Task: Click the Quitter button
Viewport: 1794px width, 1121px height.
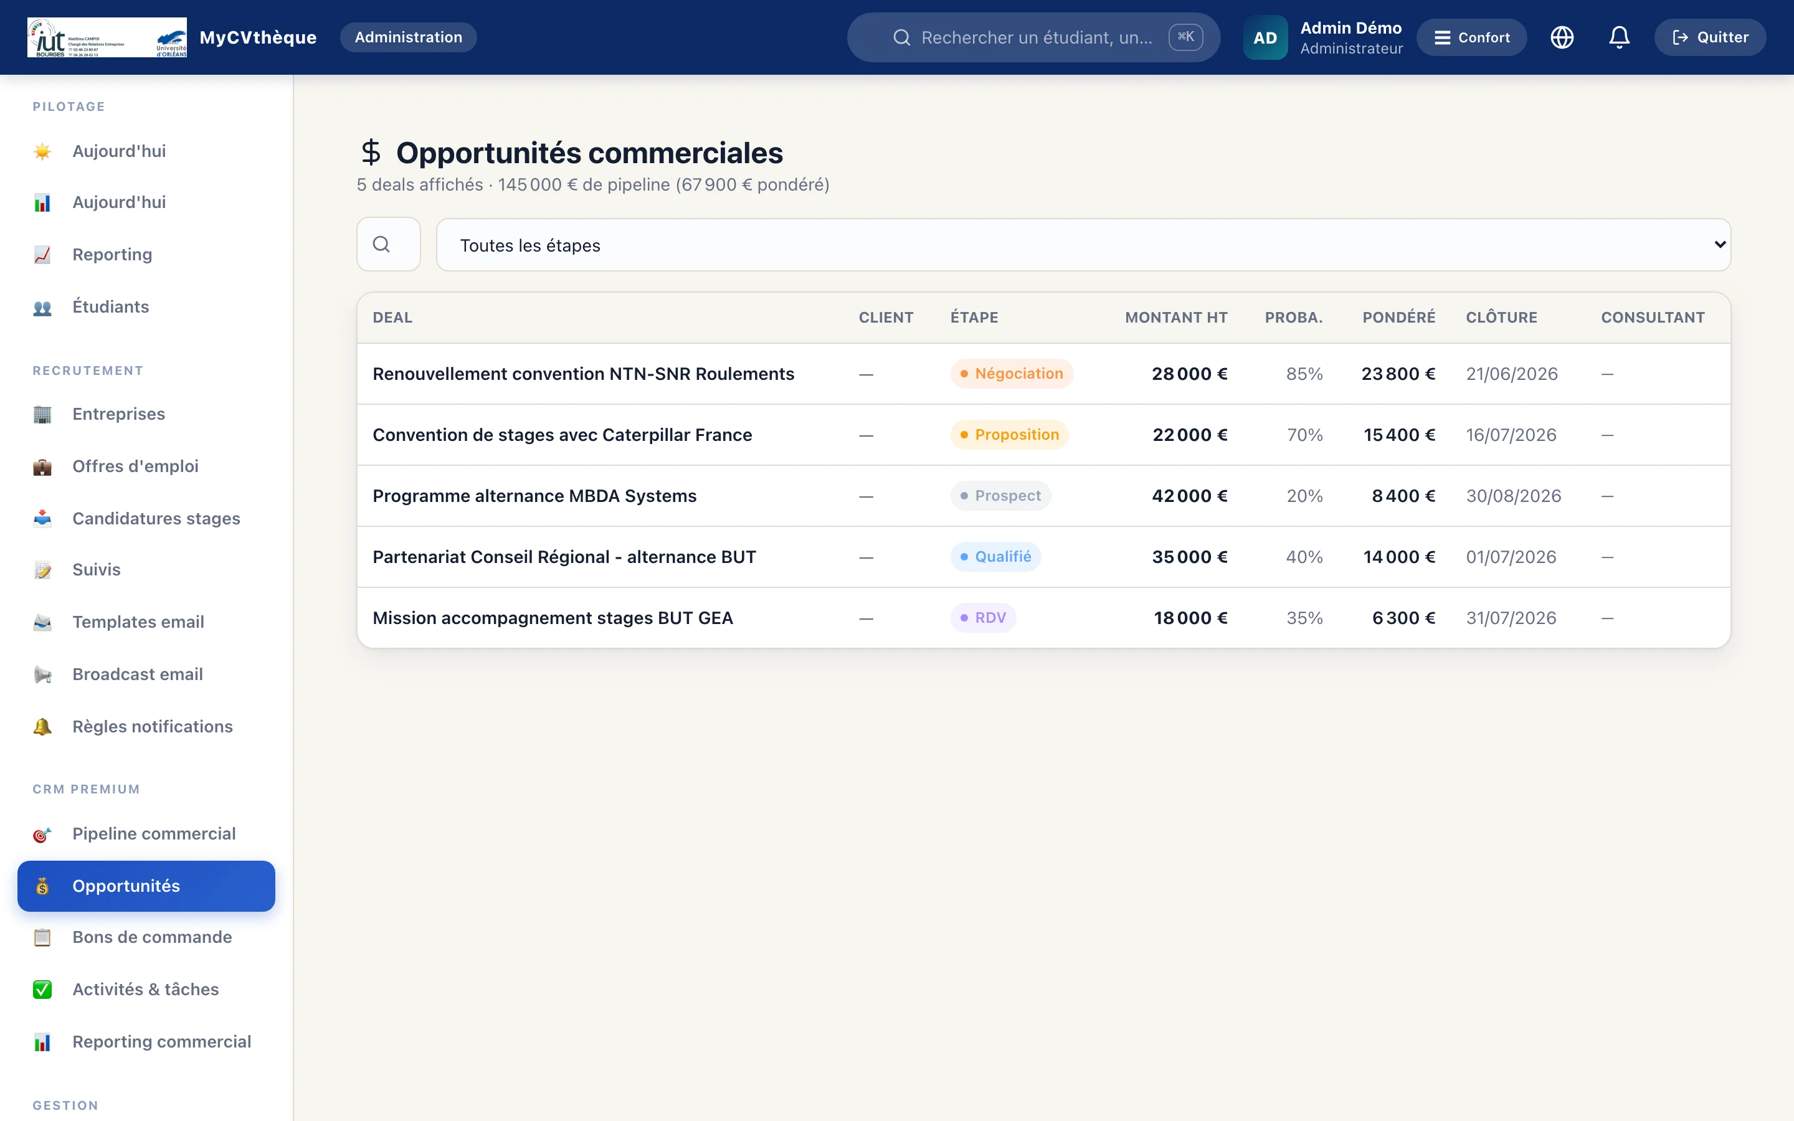Action: click(x=1709, y=37)
